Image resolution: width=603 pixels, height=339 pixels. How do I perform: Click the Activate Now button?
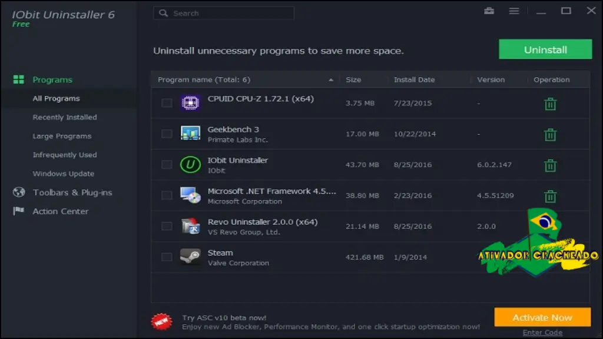pyautogui.click(x=542, y=317)
